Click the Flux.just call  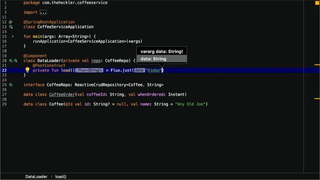pos(121,70)
